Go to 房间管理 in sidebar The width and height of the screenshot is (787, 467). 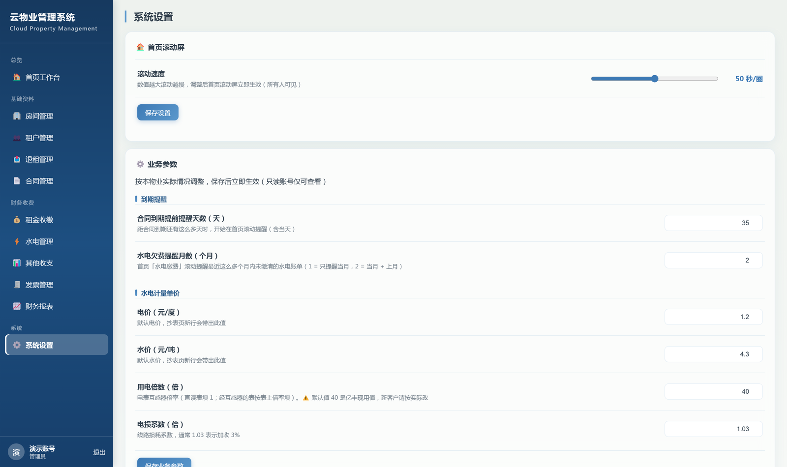57,116
